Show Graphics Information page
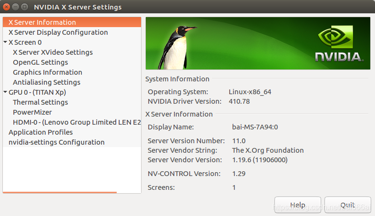Screen dimensions: 375x216 point(72,72)
